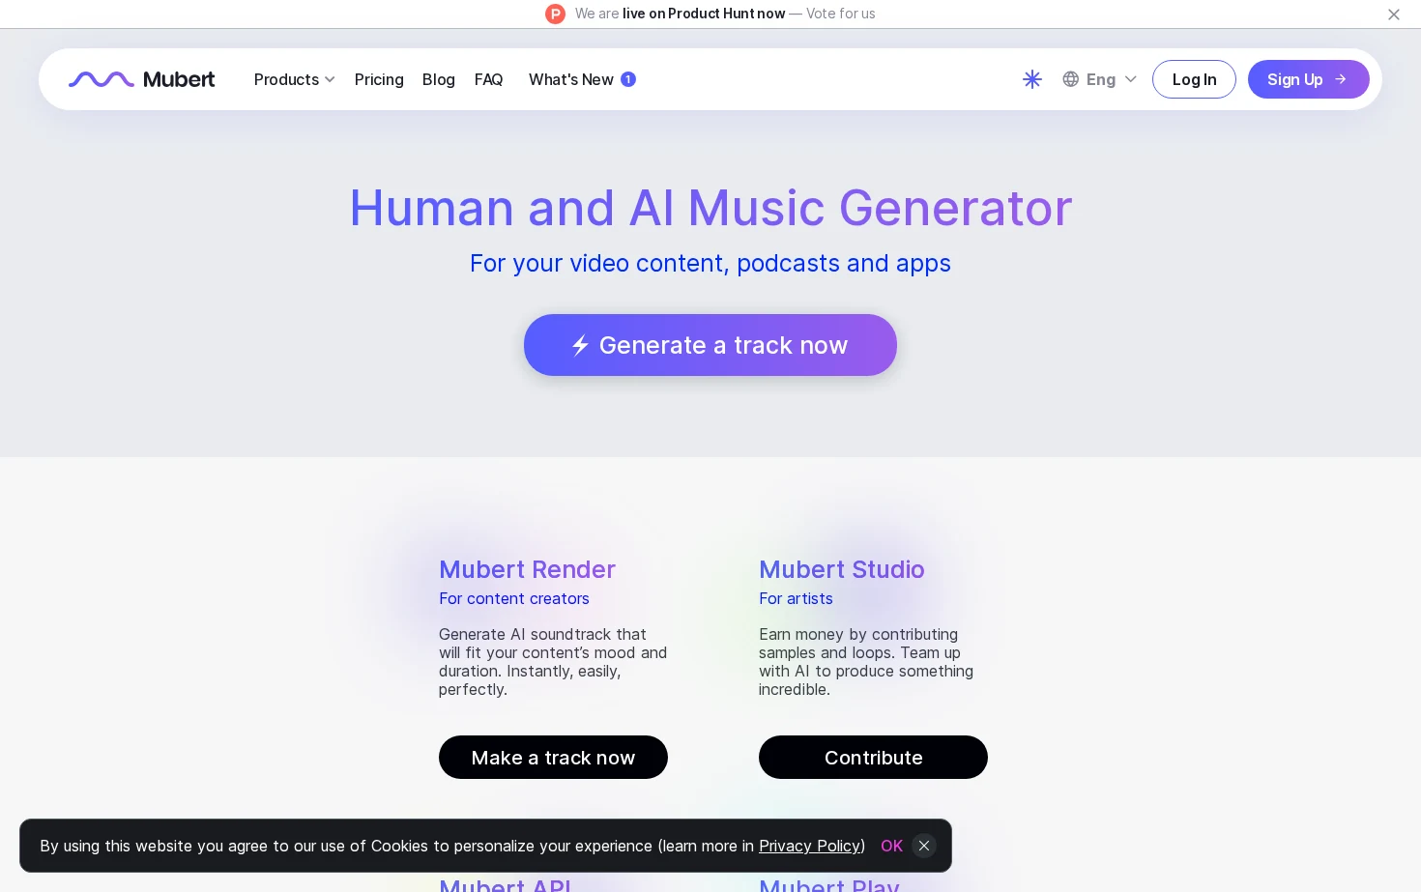Open the Privacy Policy link
This screenshot has height=892, width=1421.
tap(810, 846)
